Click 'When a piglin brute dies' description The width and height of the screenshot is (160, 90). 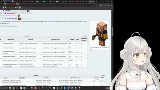(x=9, y=56)
